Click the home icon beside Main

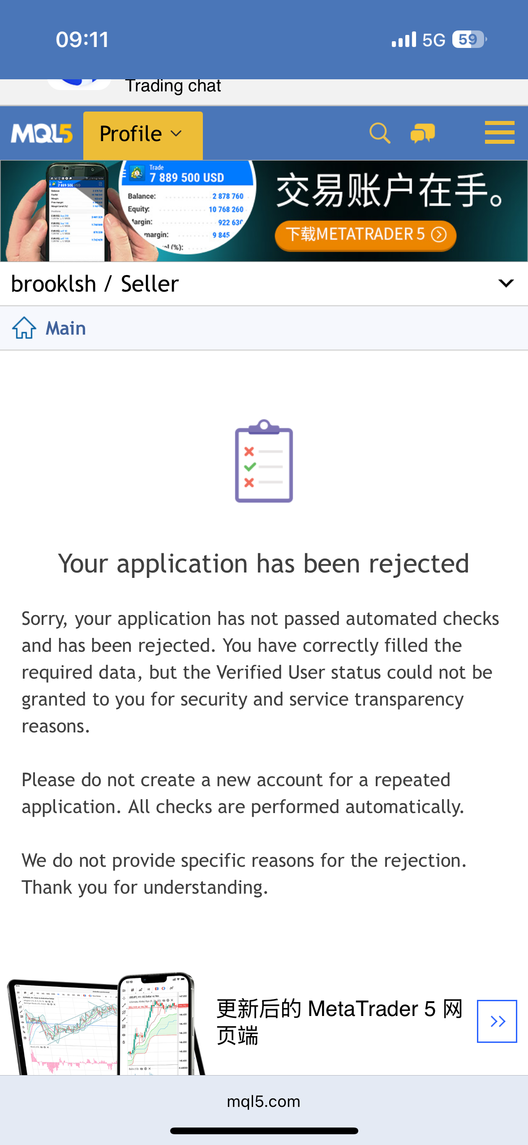tap(24, 328)
